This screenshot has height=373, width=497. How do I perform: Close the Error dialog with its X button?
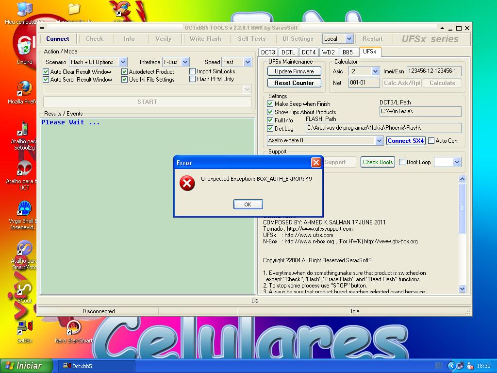pyautogui.click(x=315, y=163)
